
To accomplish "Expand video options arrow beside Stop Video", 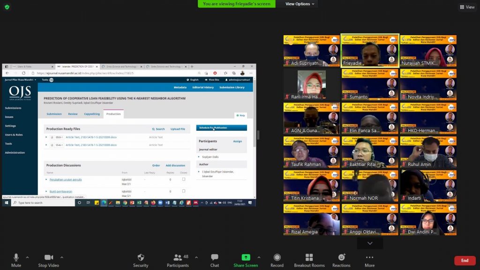I will 62,257.
